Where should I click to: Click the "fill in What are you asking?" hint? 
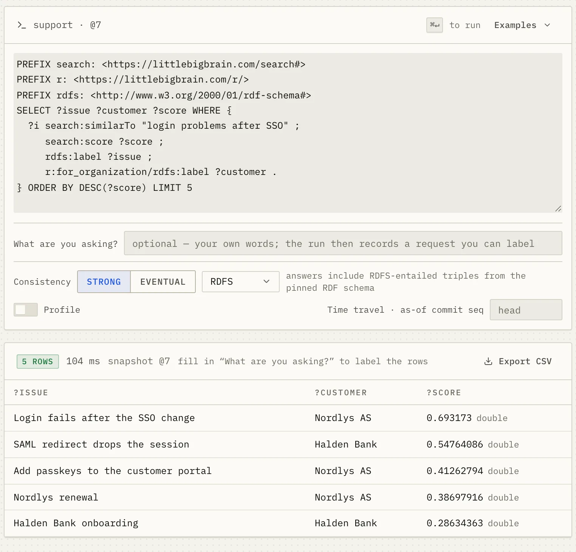click(303, 361)
